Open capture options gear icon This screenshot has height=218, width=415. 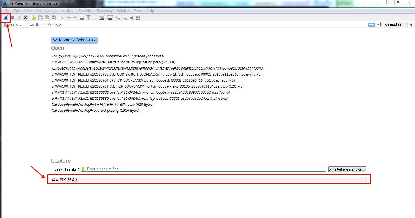coord(26,18)
